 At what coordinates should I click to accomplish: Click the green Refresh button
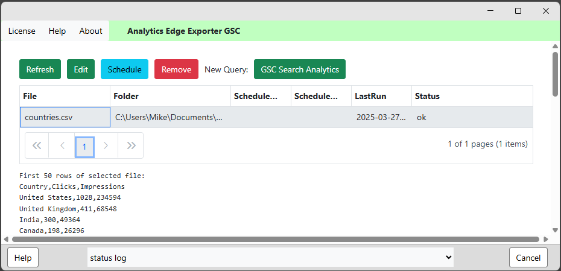[40, 69]
